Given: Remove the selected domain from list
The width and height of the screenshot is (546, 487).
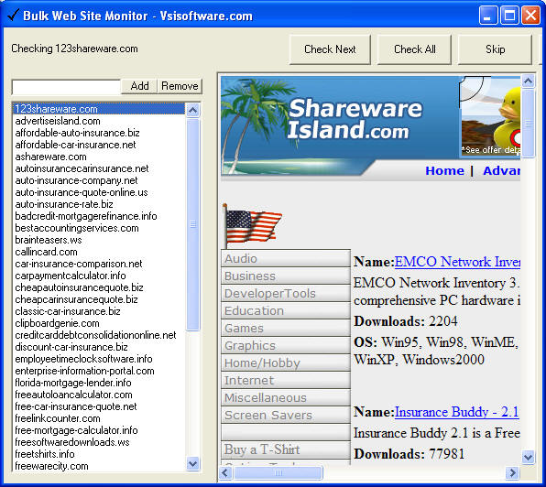Looking at the screenshot, I should point(180,86).
